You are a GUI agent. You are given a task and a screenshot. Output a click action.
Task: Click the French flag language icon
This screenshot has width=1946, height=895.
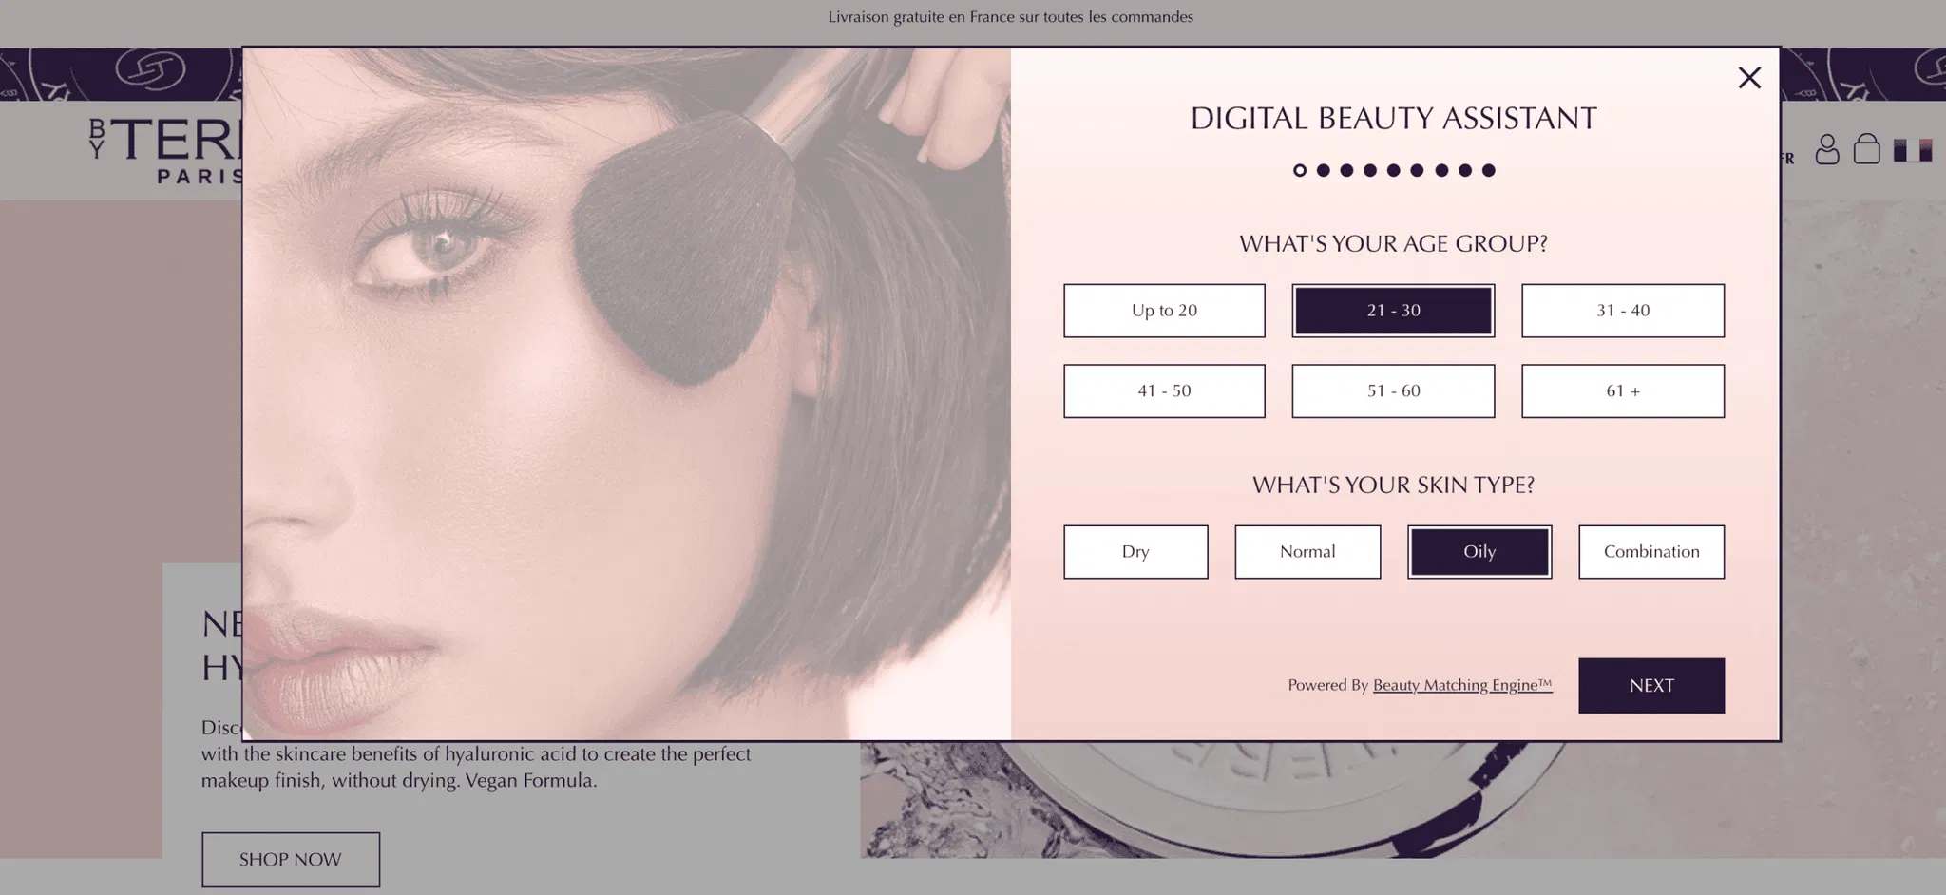1912,150
